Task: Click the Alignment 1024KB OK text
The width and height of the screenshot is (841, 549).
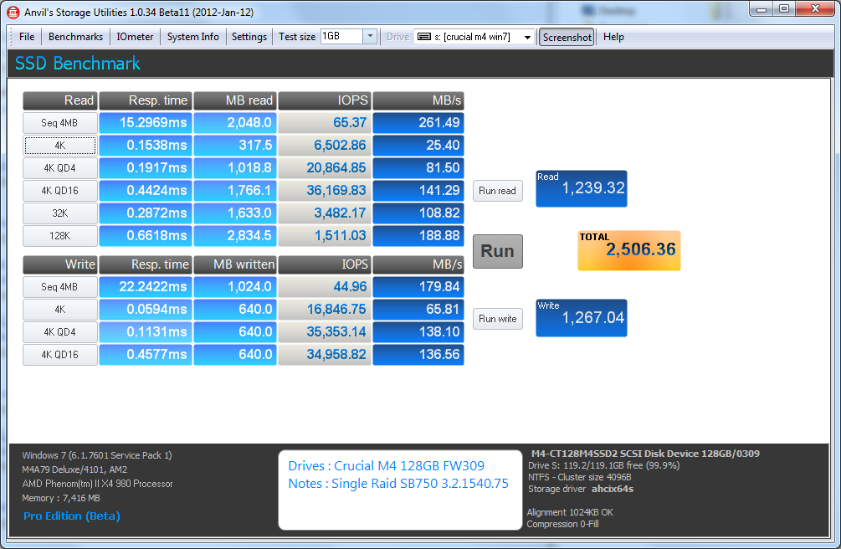Action: [570, 512]
